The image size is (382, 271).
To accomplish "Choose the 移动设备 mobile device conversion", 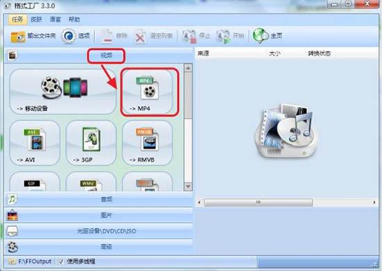I will click(63, 92).
